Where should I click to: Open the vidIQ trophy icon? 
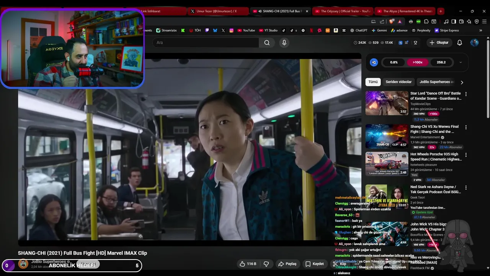(x=415, y=43)
